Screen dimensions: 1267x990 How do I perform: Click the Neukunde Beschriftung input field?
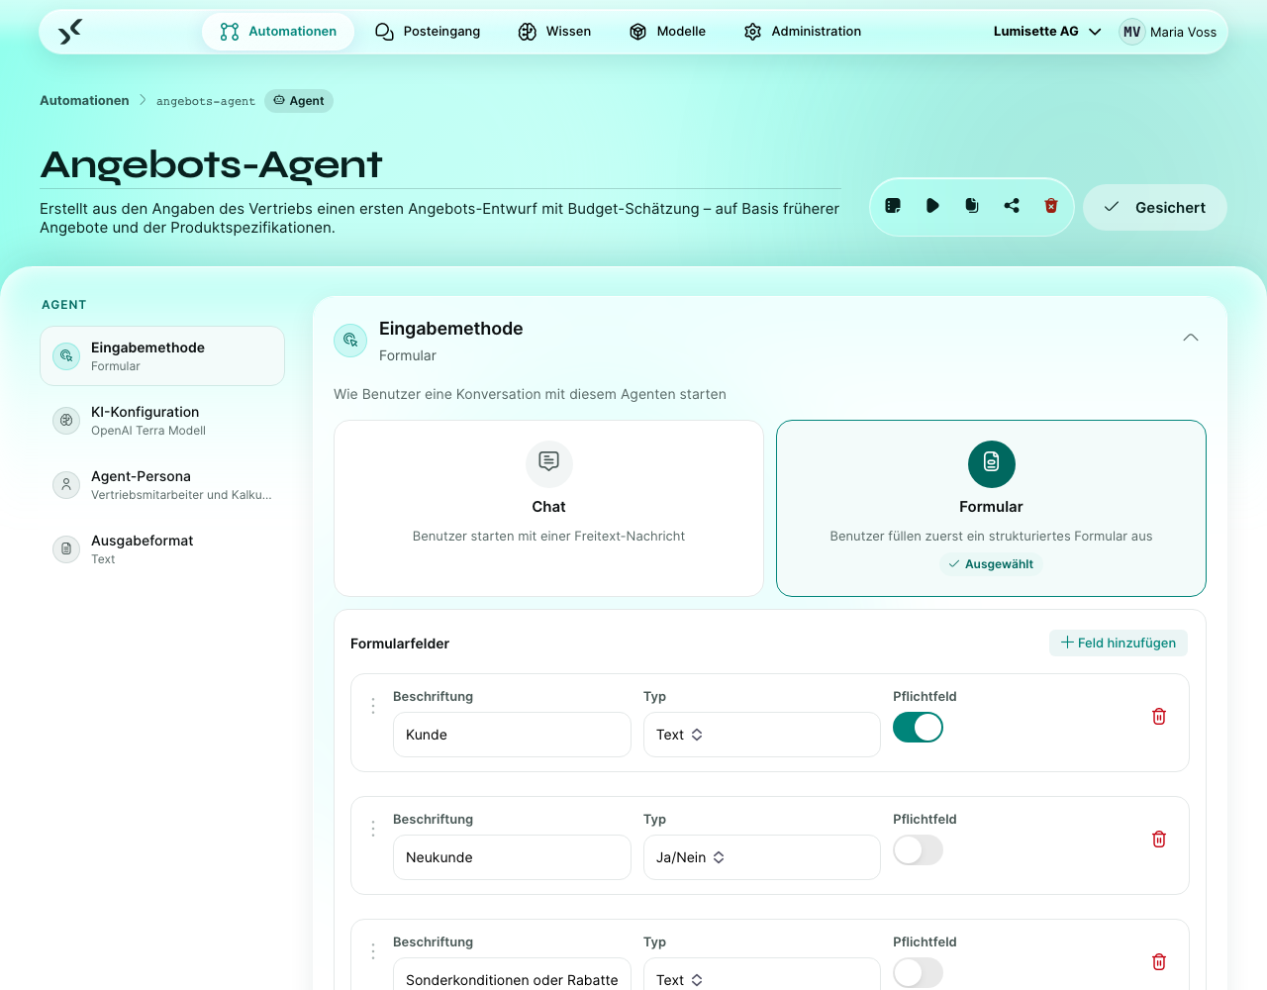click(512, 857)
